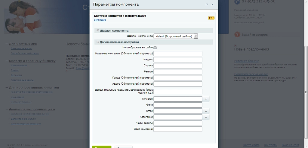Add another Email field with plus button
The image size is (308, 148).
(x=206, y=111)
